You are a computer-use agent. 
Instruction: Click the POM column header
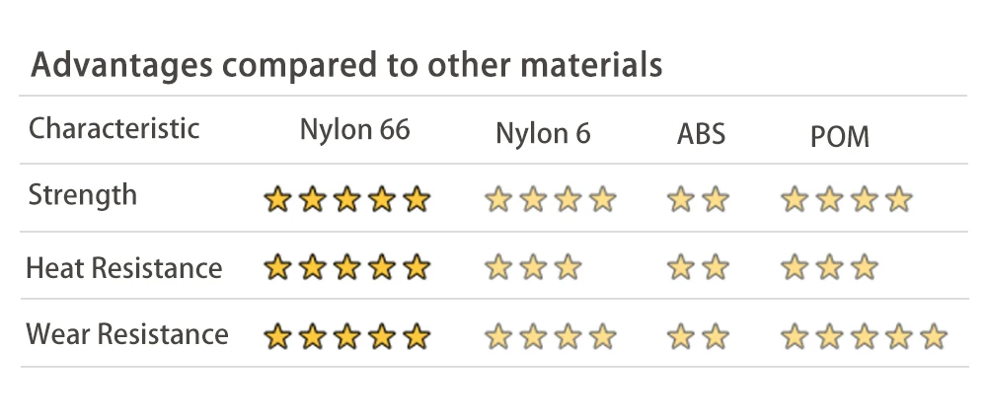coord(840,137)
